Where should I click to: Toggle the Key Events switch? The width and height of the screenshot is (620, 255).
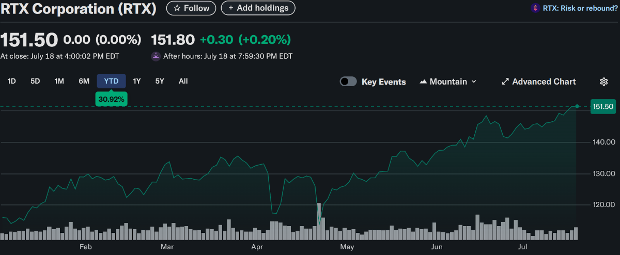(348, 82)
